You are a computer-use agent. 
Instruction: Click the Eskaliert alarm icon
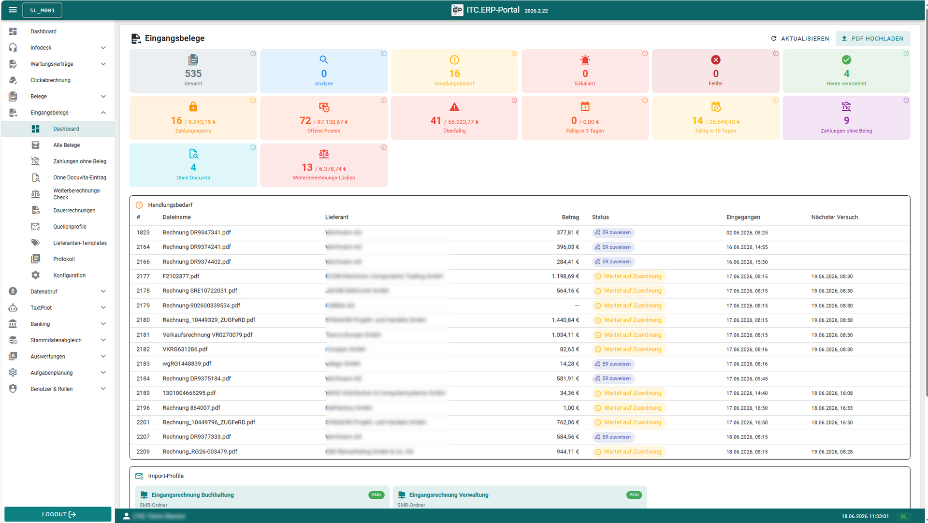[585, 60]
